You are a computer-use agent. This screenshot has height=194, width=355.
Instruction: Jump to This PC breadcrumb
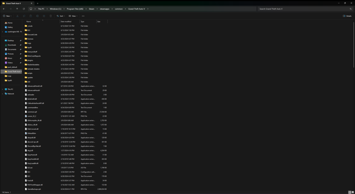pos(41,9)
